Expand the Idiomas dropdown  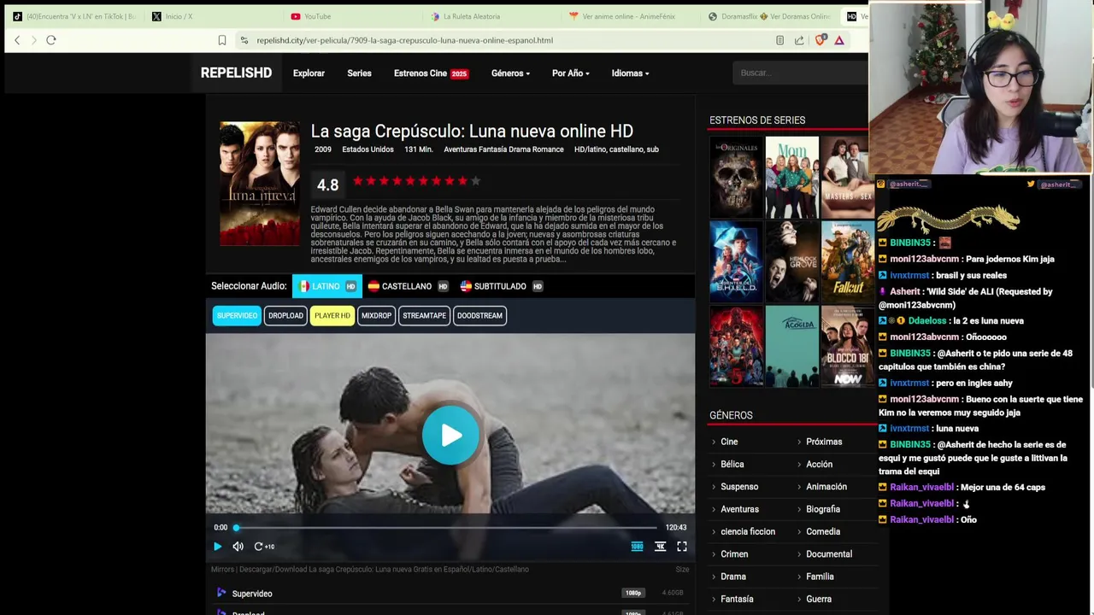(630, 73)
